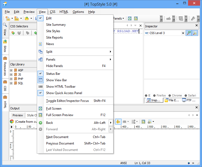Switch to the Preview output tab
202x167 pixels.
18,115
